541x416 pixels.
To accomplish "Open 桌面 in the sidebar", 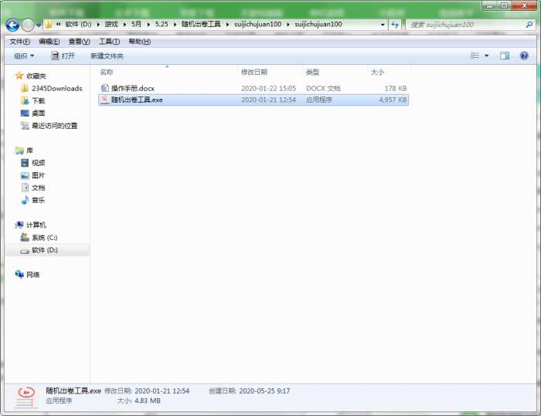I will (39, 113).
